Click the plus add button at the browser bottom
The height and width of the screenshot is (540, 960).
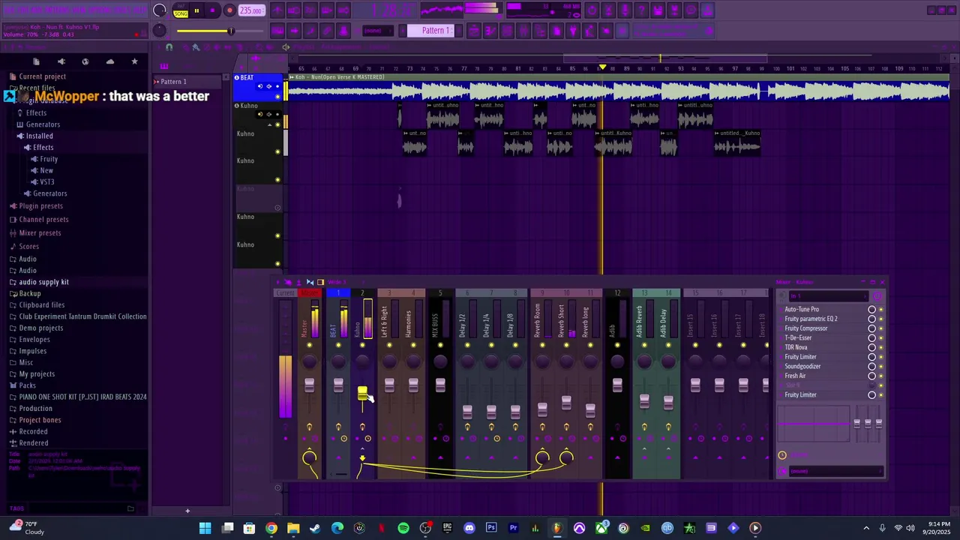187,511
